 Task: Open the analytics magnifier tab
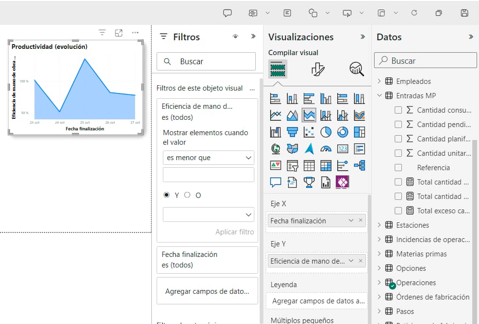[x=356, y=69]
